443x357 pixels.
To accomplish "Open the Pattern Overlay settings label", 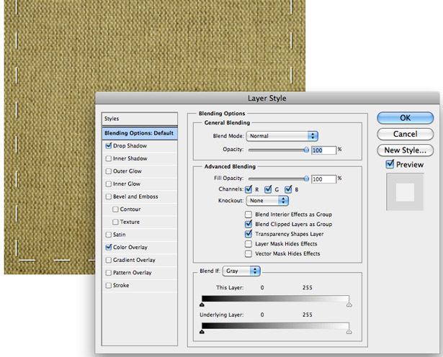I will (133, 273).
